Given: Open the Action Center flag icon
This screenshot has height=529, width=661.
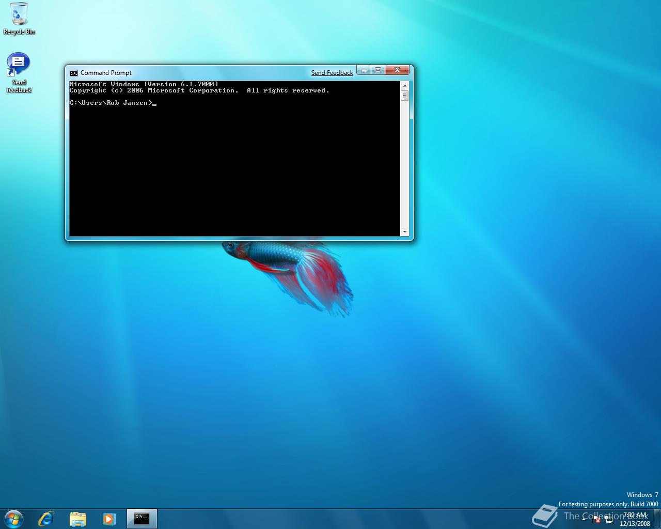Looking at the screenshot, I should coord(596,519).
